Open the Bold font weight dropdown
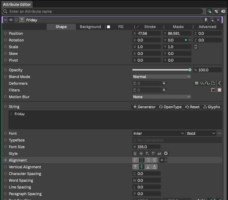Viewport: 228px width, 200px height. pos(201,133)
